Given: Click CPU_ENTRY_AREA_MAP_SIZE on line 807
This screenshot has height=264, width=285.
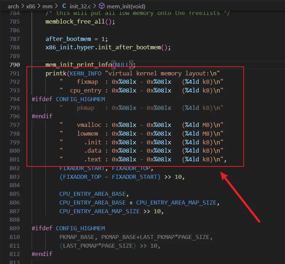Looking at the screenshot, I should pyautogui.click(x=99, y=211).
